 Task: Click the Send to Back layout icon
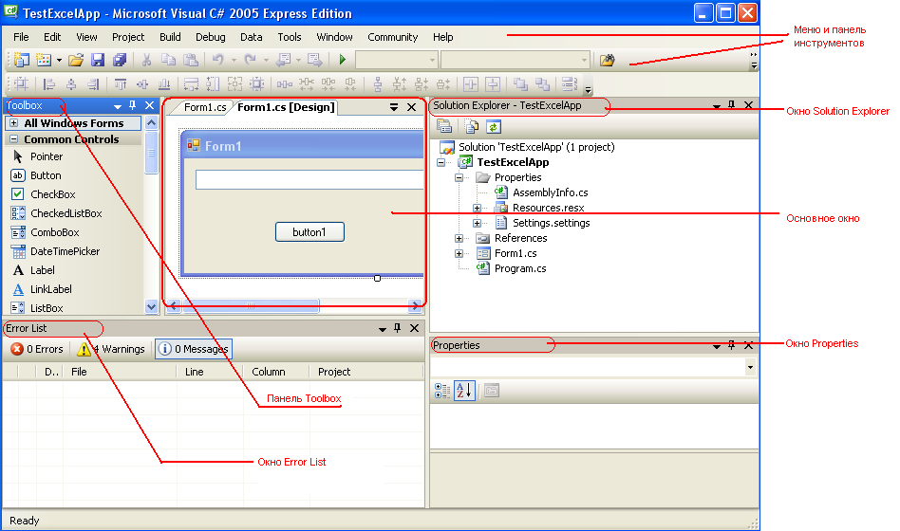tap(542, 84)
